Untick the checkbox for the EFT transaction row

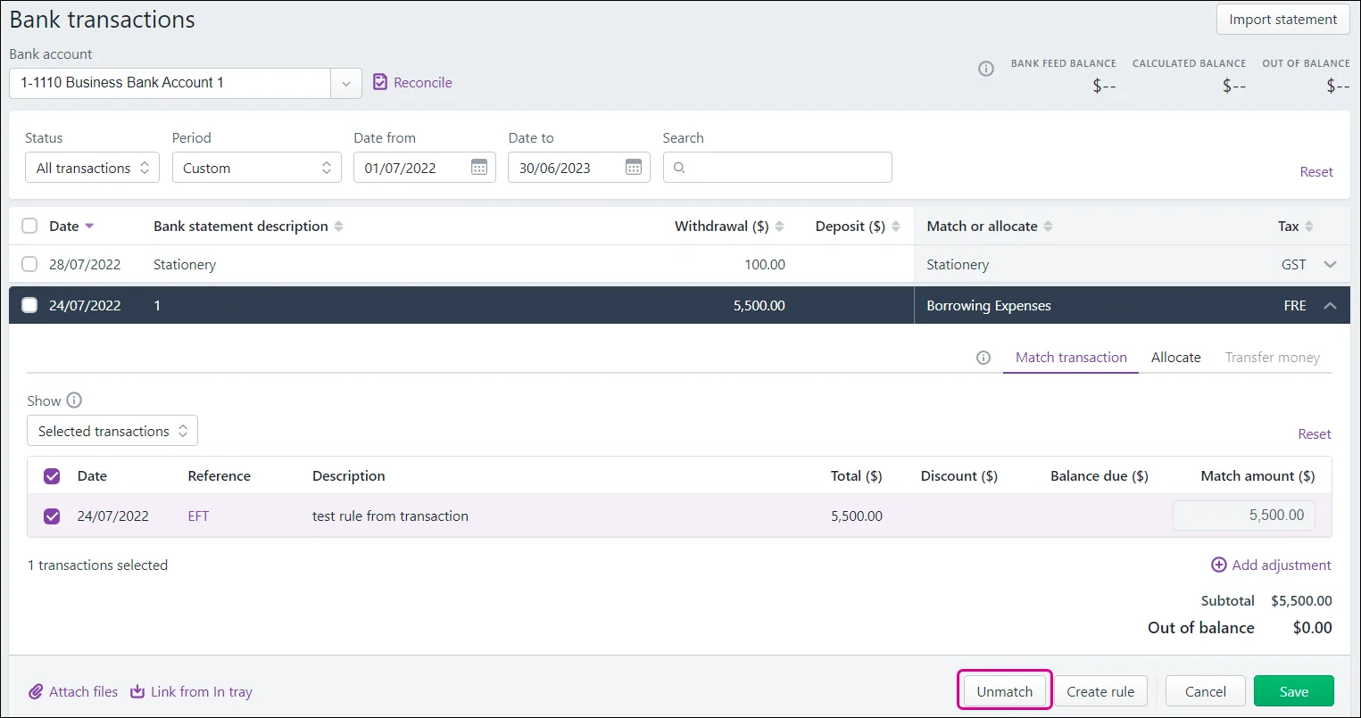52,516
